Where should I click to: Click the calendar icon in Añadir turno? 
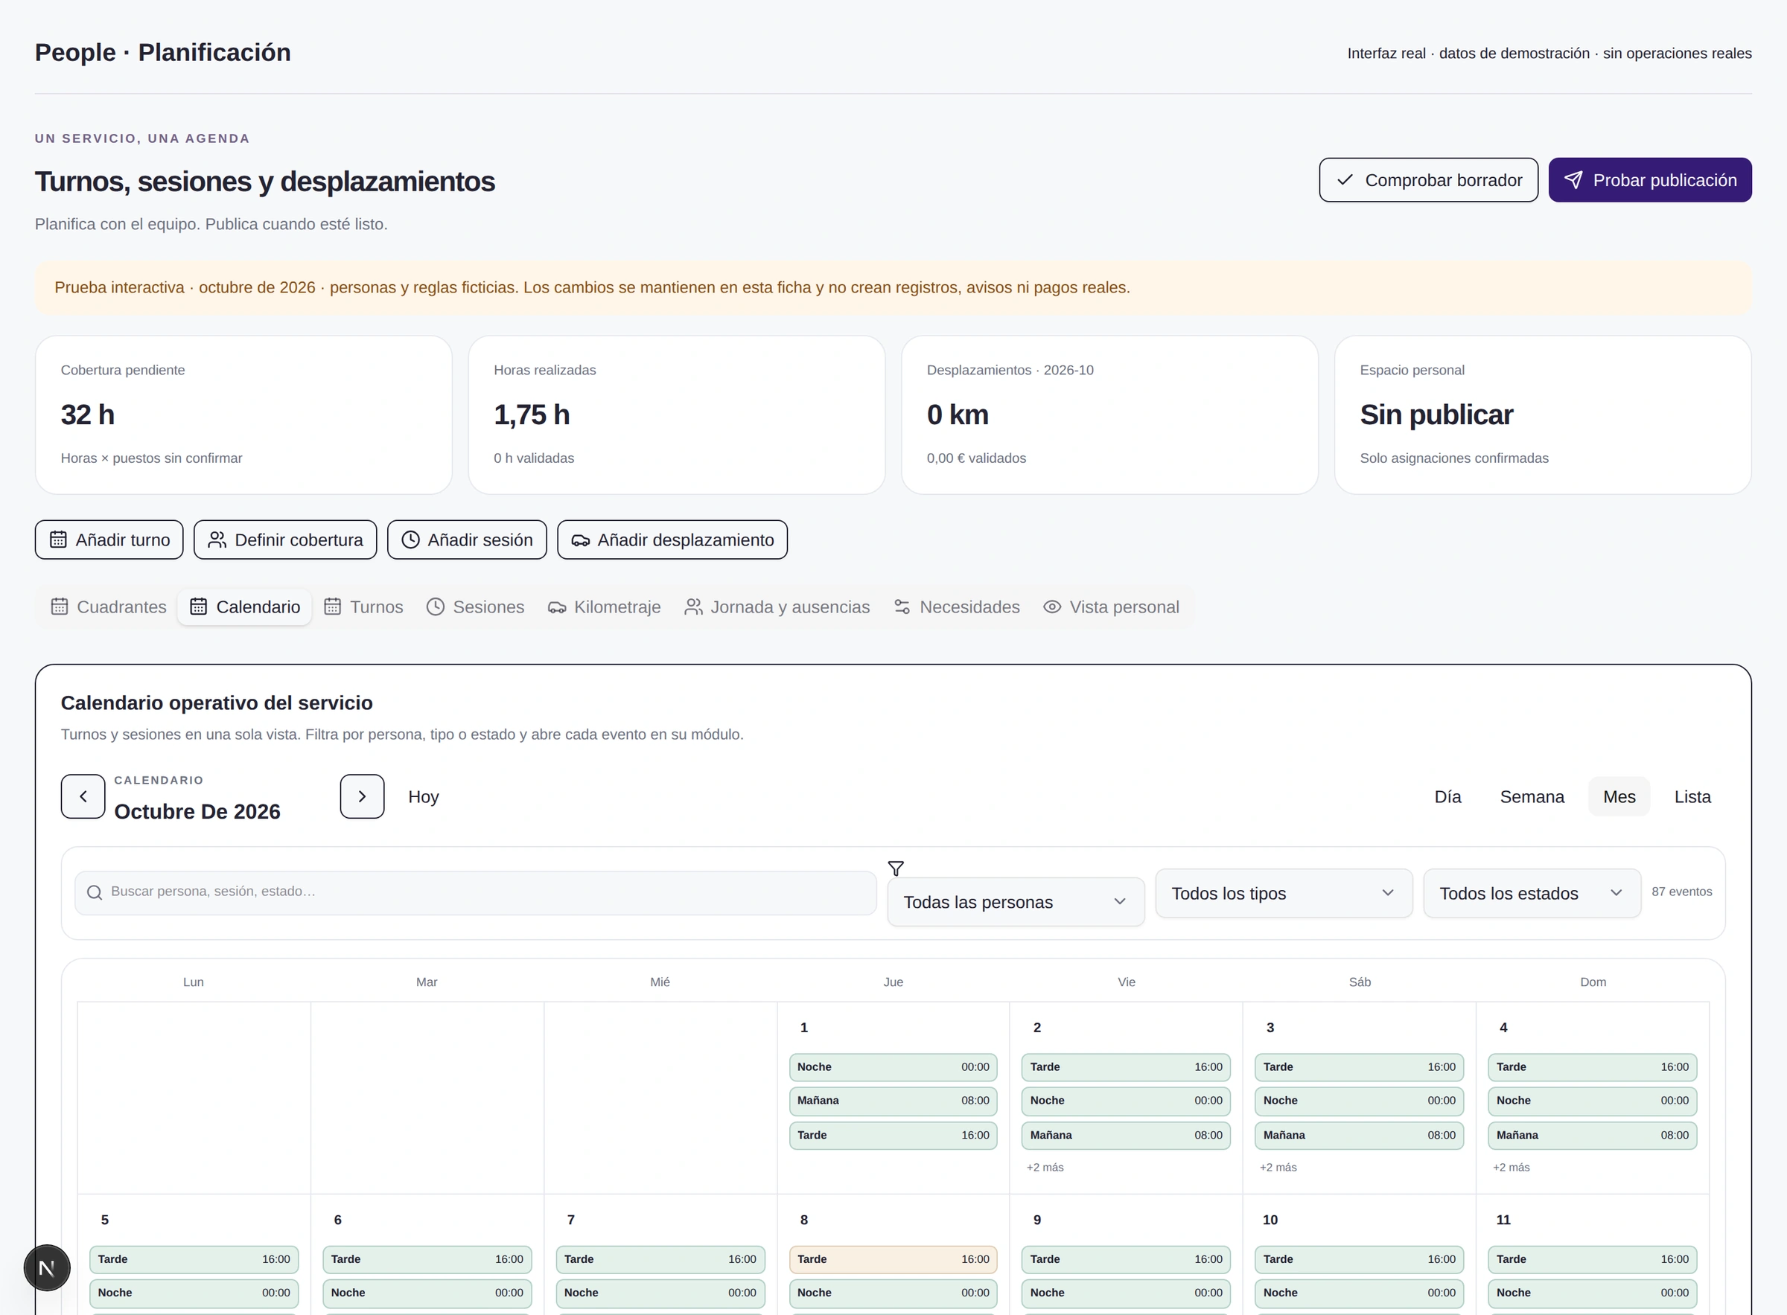point(58,540)
